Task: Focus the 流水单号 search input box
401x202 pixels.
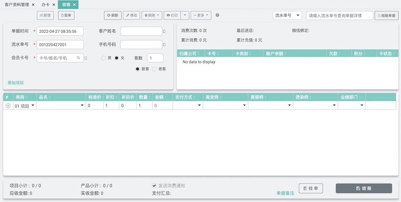Action: pyautogui.click(x=340, y=15)
